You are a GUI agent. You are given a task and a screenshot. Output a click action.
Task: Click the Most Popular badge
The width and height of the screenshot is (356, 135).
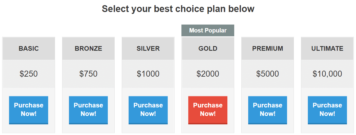click(x=208, y=30)
